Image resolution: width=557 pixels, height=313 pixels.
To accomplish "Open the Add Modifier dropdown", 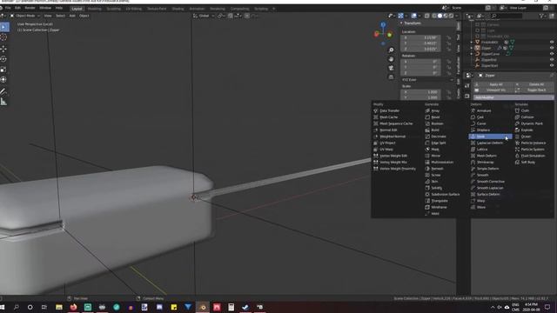I will 513,97.
